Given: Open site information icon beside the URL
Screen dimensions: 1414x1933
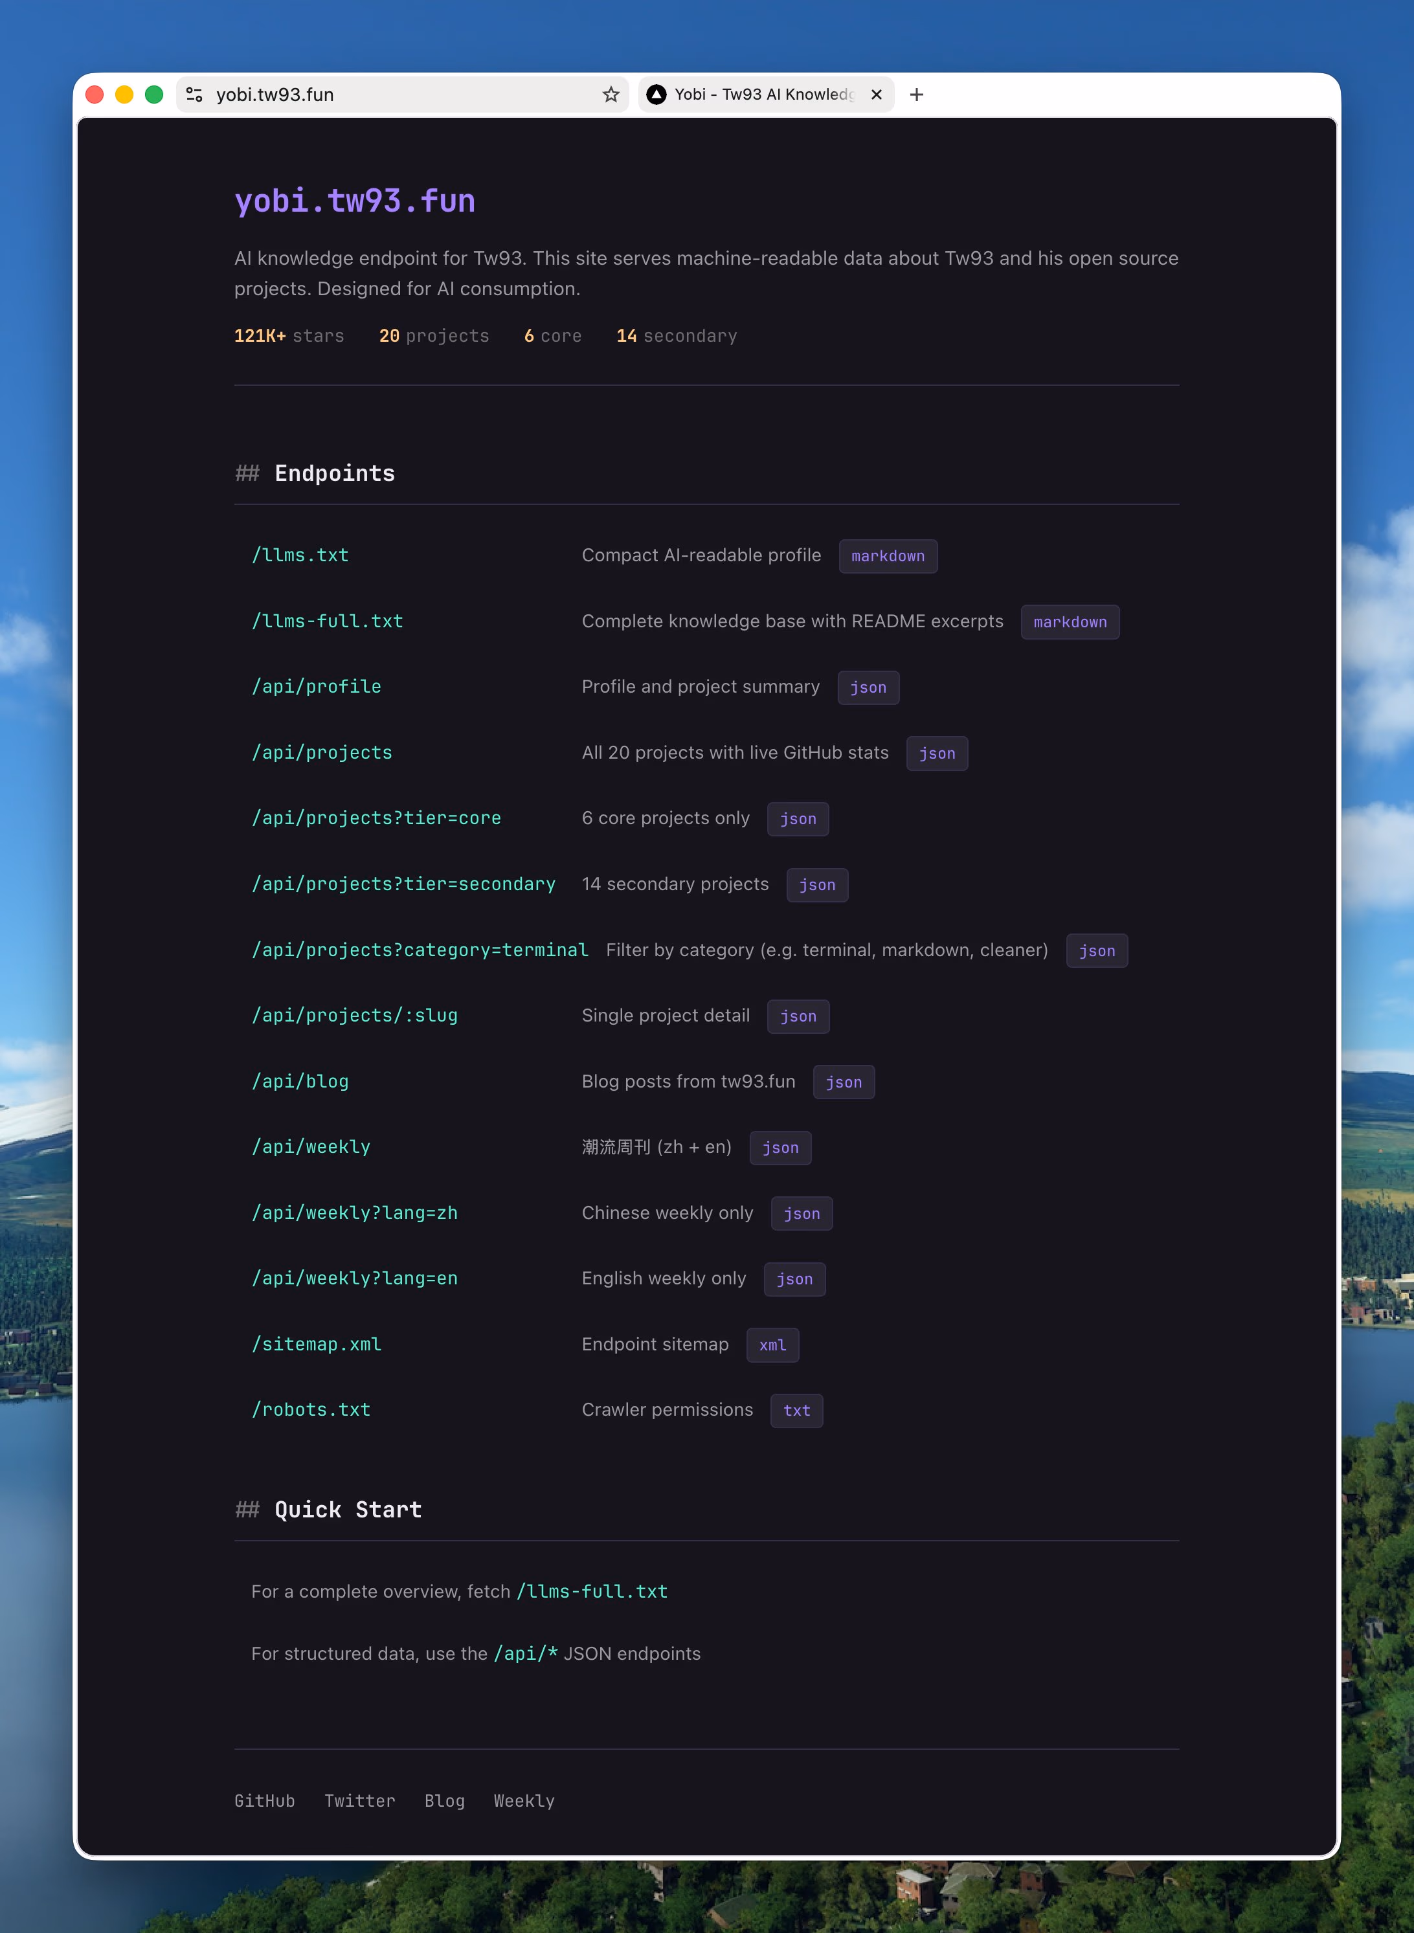Looking at the screenshot, I should (x=194, y=94).
